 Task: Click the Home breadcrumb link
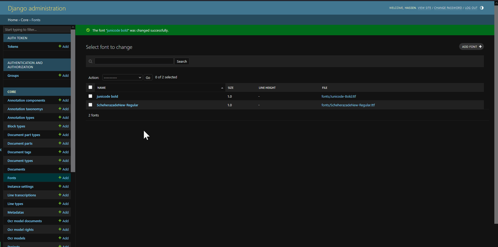pos(13,20)
